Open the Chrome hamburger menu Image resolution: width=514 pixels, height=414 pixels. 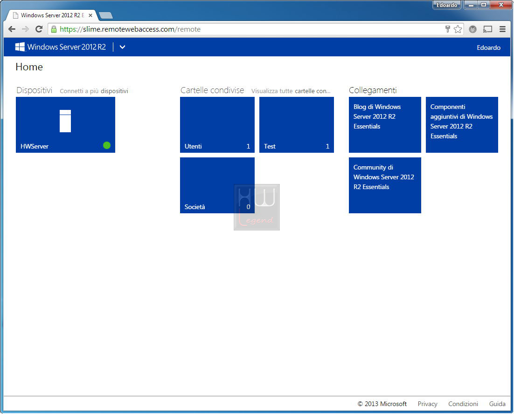502,29
